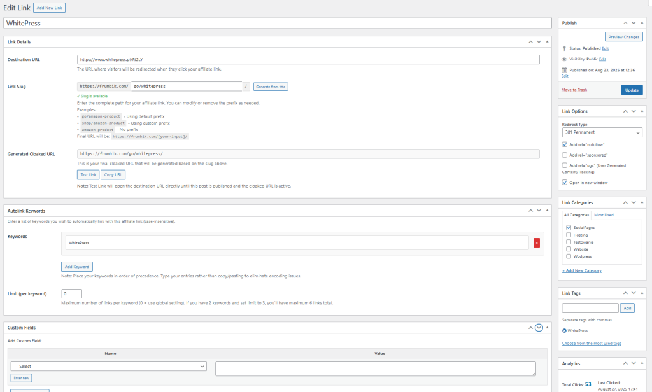The image size is (652, 392).
Task: Remove the WhitePress tag
Action: click(x=564, y=331)
